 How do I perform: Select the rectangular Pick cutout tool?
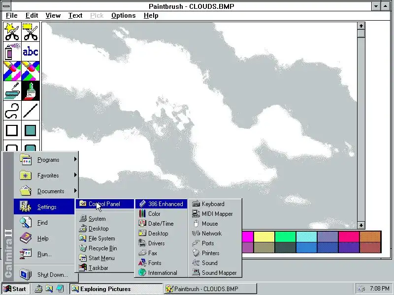(x=31, y=32)
